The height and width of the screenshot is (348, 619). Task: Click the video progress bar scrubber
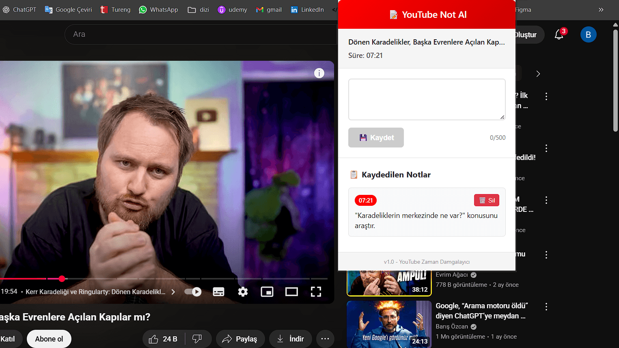(x=62, y=279)
